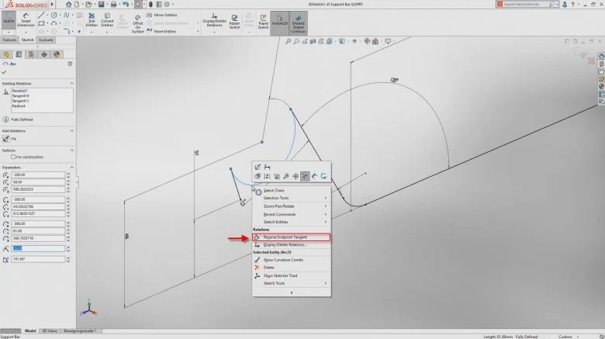
Task: Open Arc PropertyManager help icon
Action: pyautogui.click(x=70, y=64)
